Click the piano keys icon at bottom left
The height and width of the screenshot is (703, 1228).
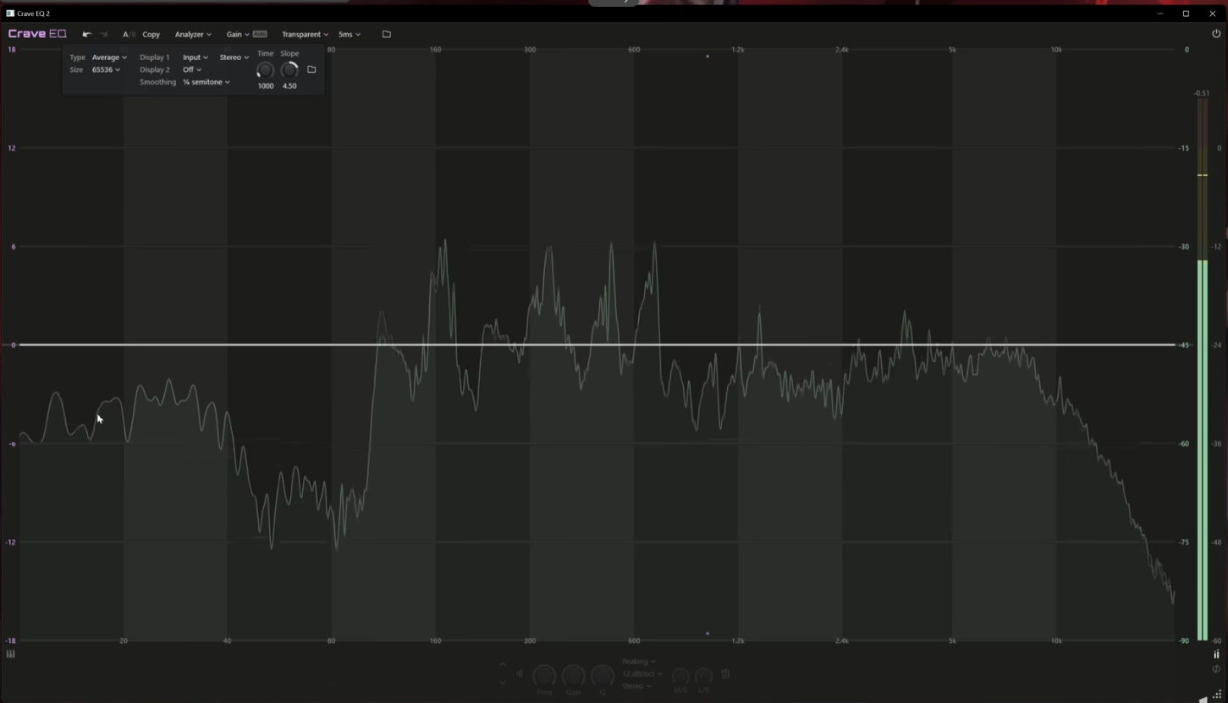tap(10, 654)
